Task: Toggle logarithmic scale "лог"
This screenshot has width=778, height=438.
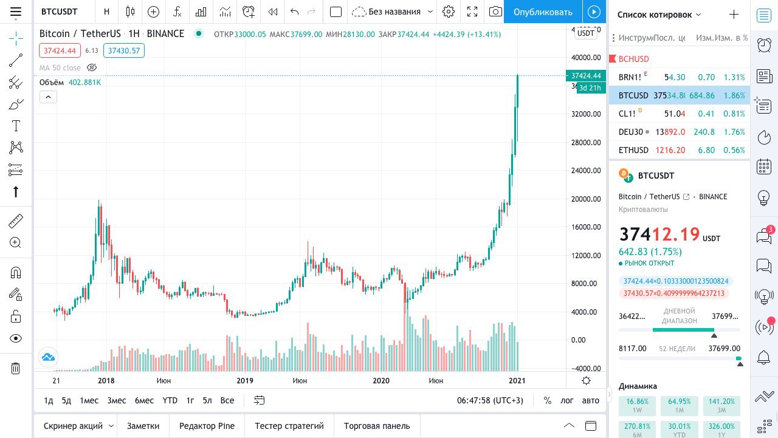Action: (566, 400)
